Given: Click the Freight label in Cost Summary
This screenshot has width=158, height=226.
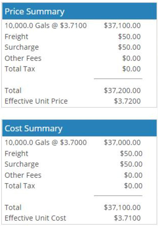Looking at the screenshot, I should tap(17, 154).
